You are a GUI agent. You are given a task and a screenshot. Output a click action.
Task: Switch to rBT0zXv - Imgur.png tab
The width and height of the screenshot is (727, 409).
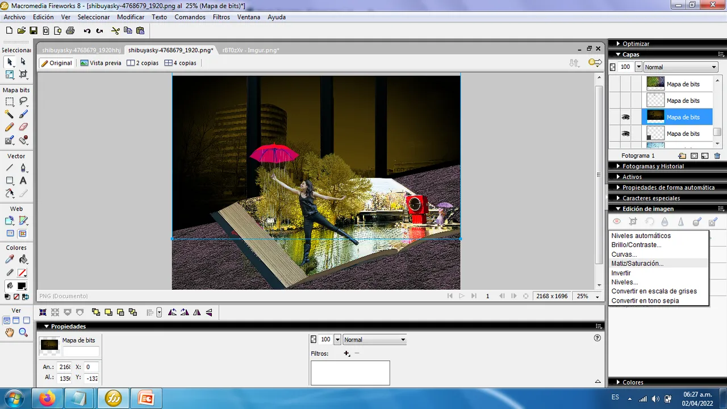[250, 50]
